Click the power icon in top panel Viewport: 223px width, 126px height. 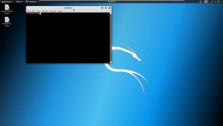click(x=218, y=2)
